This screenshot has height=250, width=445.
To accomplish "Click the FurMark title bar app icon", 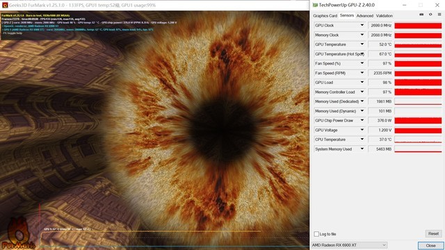I will tap(5, 5).
